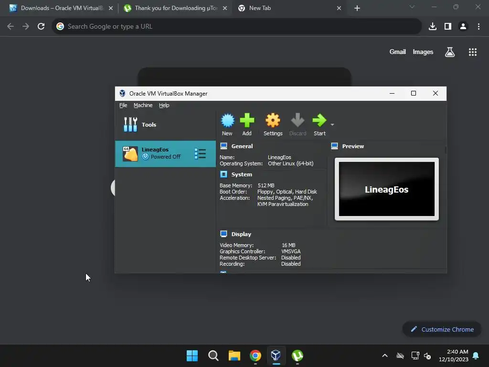
Task: Open the Tools section in VirtualBox
Action: click(x=165, y=125)
